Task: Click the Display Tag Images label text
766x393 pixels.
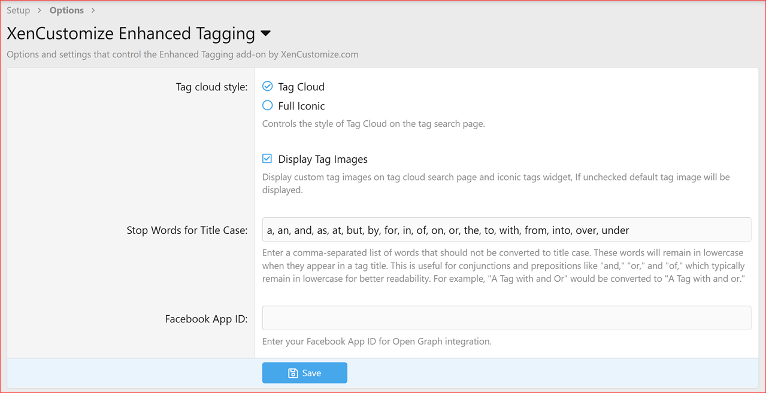Action: [322, 159]
